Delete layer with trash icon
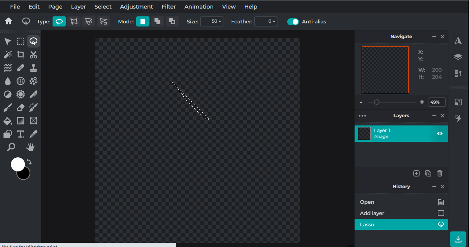Image resolution: width=469 pixels, height=247 pixels. 440,173
